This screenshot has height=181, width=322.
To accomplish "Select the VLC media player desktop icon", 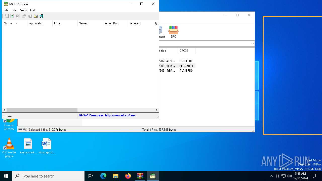I will 9,148.
